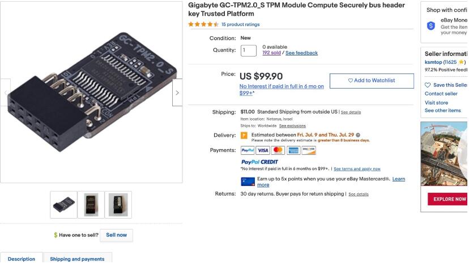
Task: Select the first product thumbnail
Action: pos(64,205)
